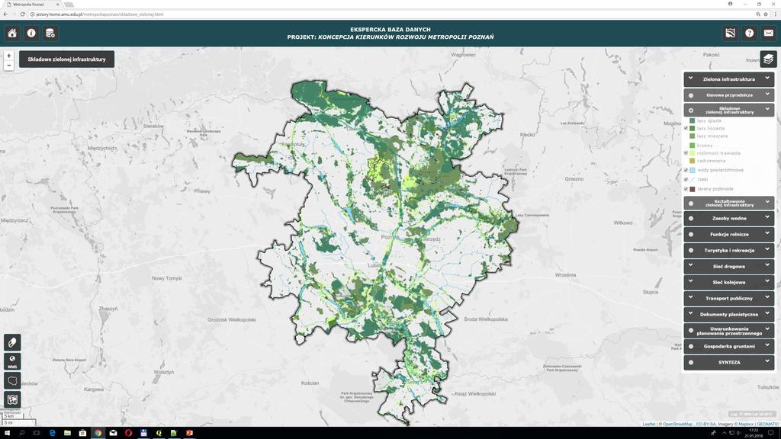
Task: Open Leaflet attribution link
Action: point(649,424)
